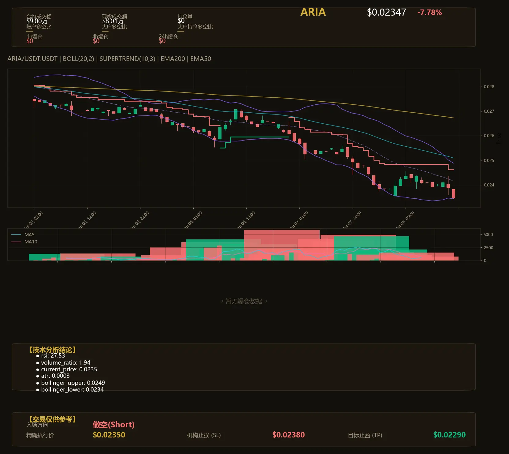509x454 pixels.
Task: Click the 暂无爆仓数据 empty notice
Action: (243, 301)
